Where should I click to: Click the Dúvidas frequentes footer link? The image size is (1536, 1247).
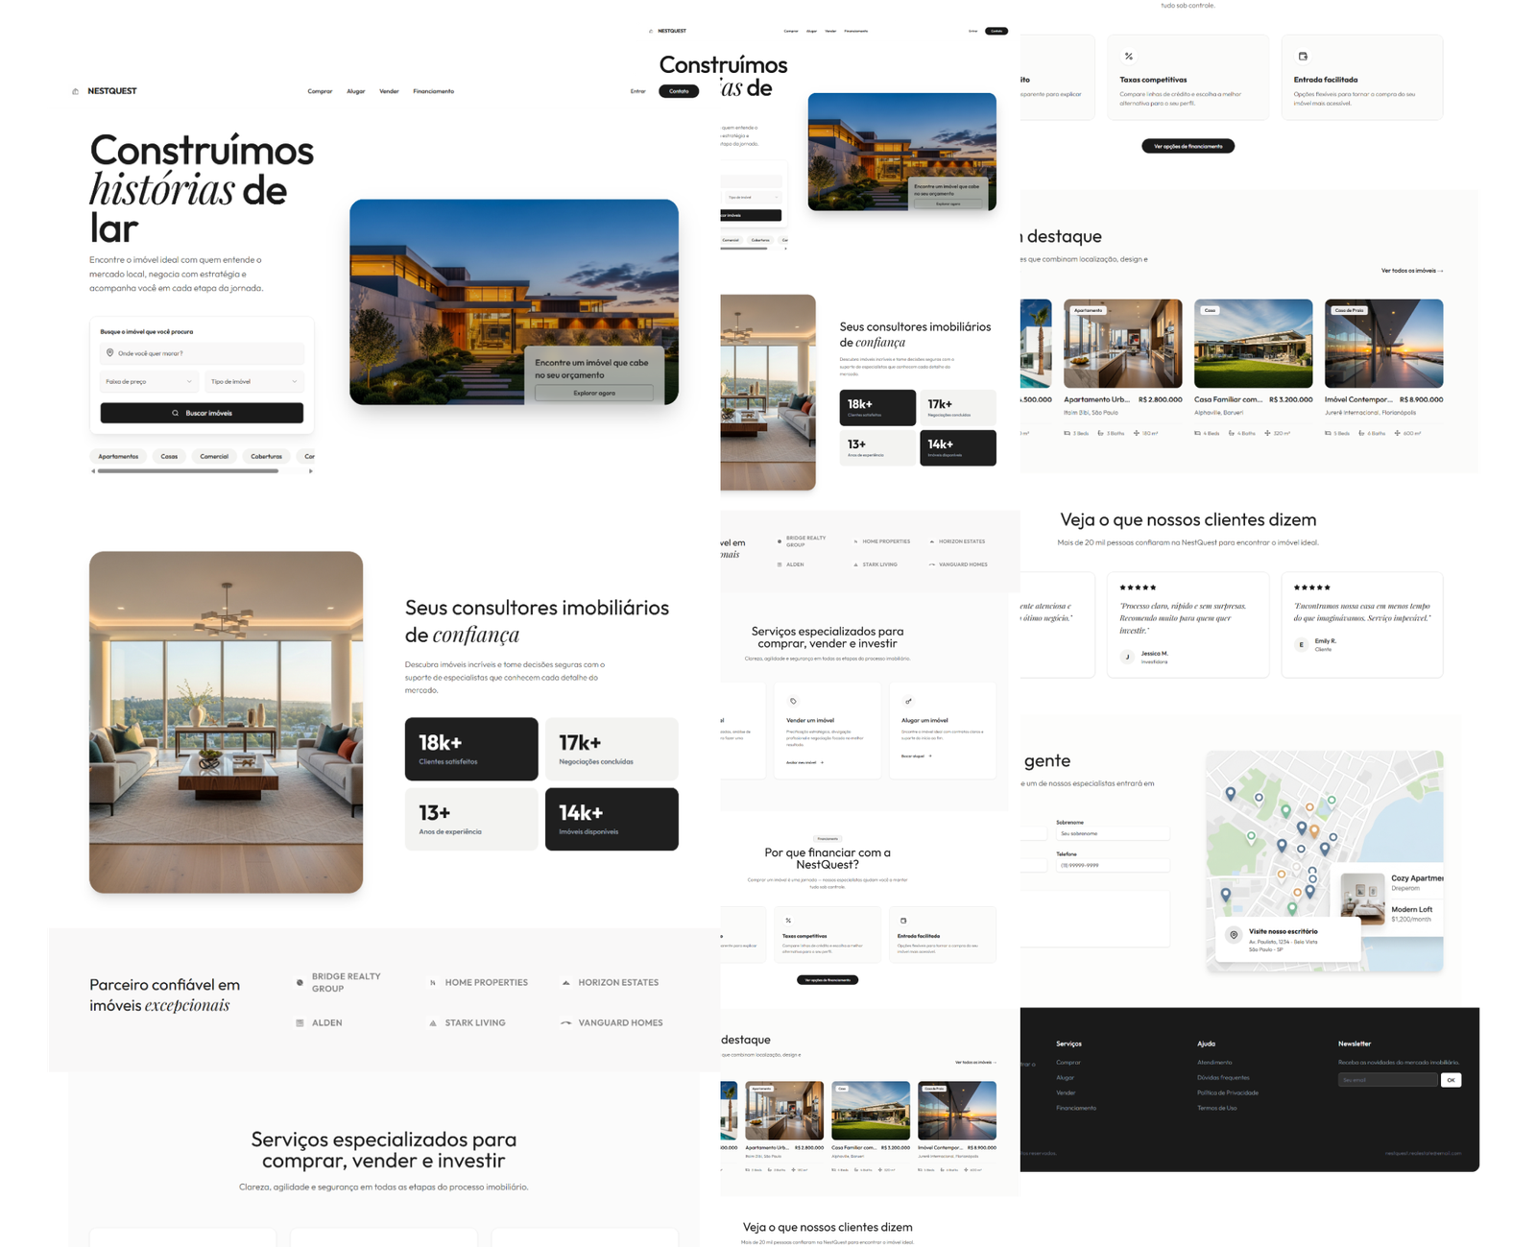[x=1222, y=1078]
